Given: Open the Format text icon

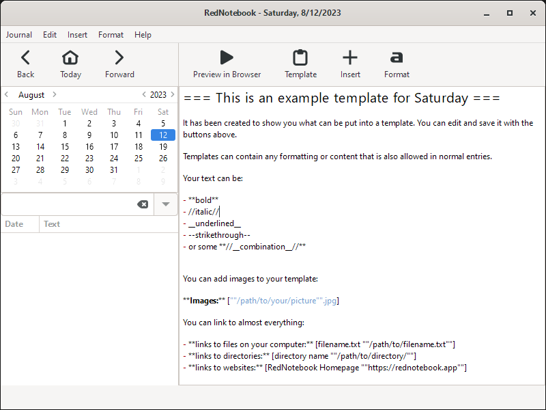Looking at the screenshot, I should (x=397, y=58).
